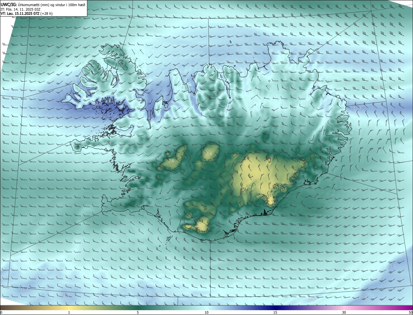Click the yellow band of the colorbar
The image size is (413, 315).
[x=69, y=308]
